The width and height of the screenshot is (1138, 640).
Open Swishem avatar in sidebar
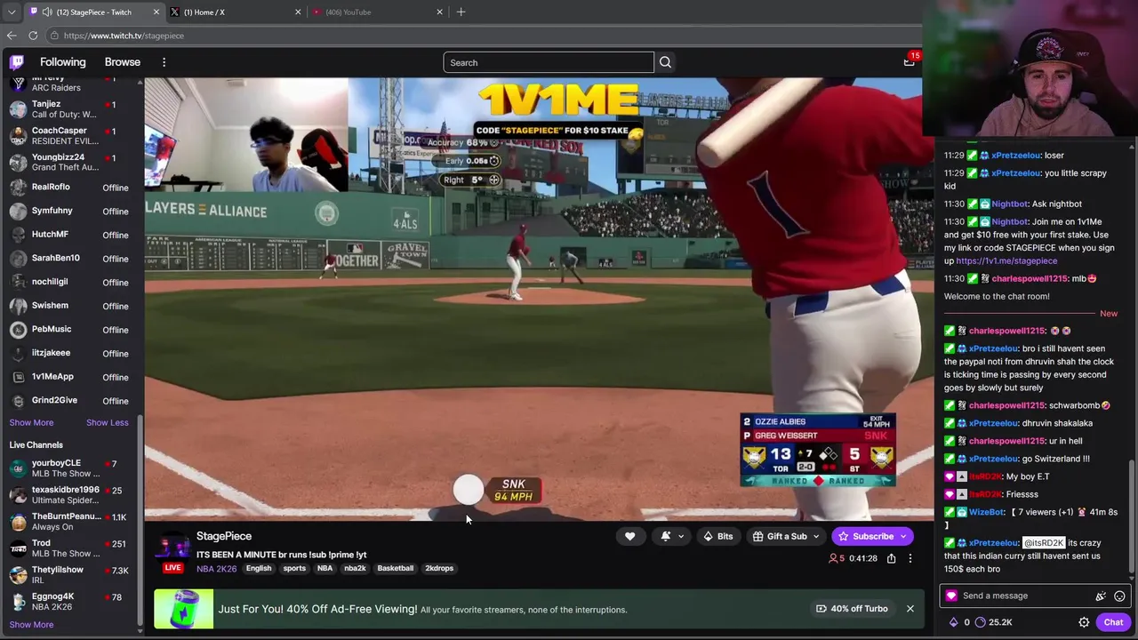[18, 306]
